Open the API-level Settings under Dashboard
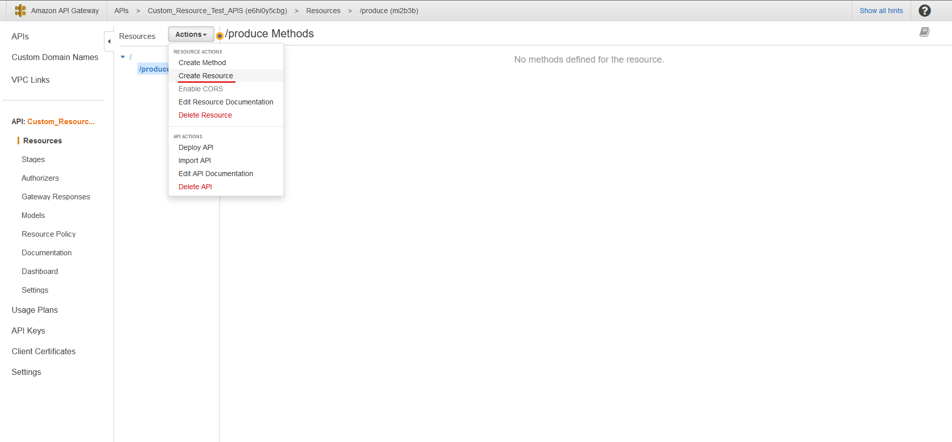Image resolution: width=952 pixels, height=442 pixels. 35,290
